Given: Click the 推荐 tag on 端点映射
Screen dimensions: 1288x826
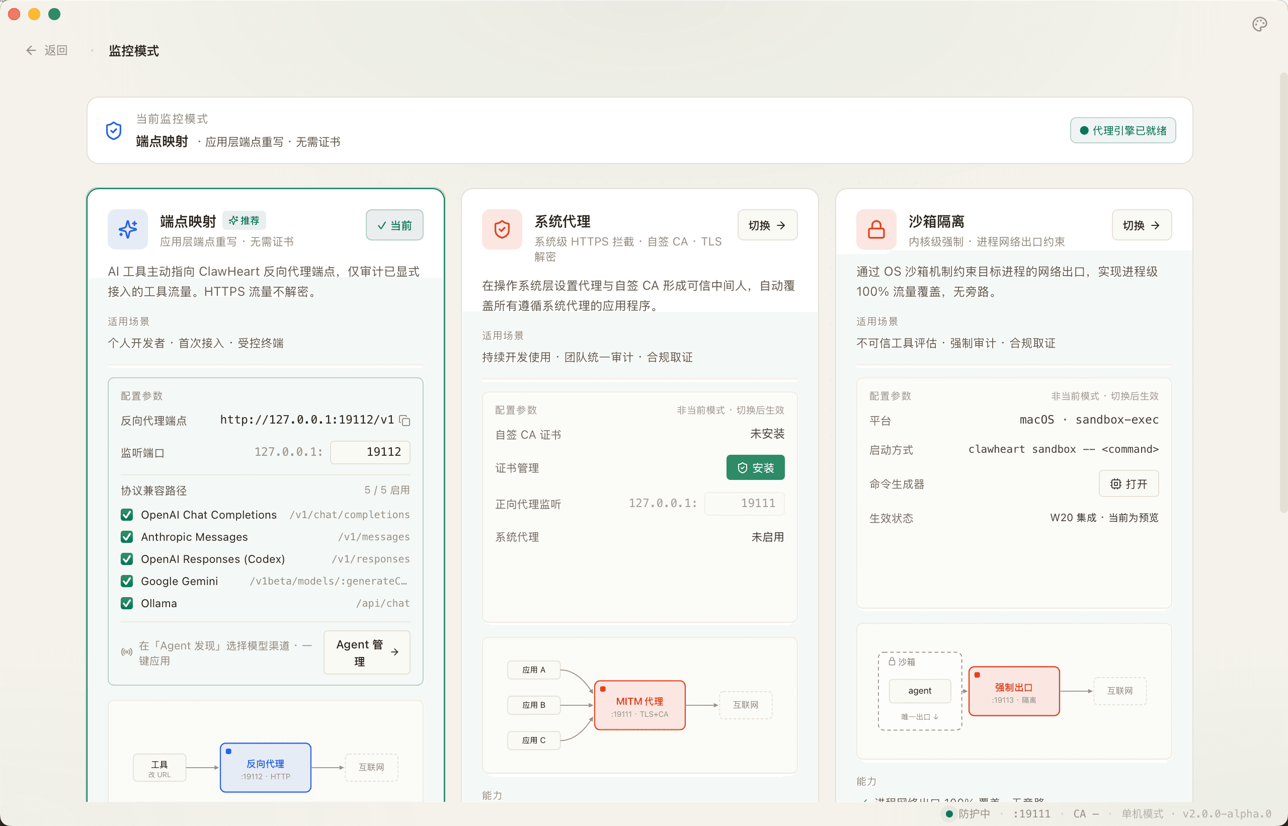Looking at the screenshot, I should (x=244, y=220).
